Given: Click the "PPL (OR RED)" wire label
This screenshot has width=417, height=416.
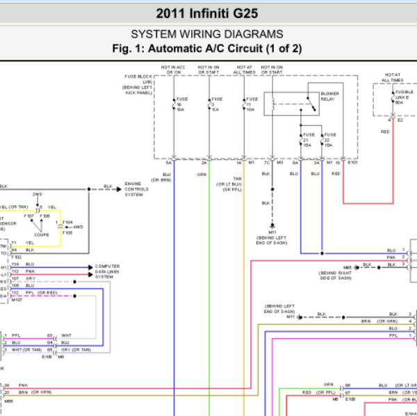Looking at the screenshot, I should pos(41,293).
